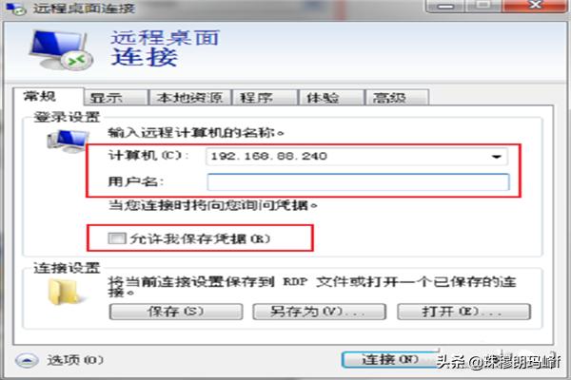
Task: Focus the 用户名 input field
Action: tap(359, 181)
